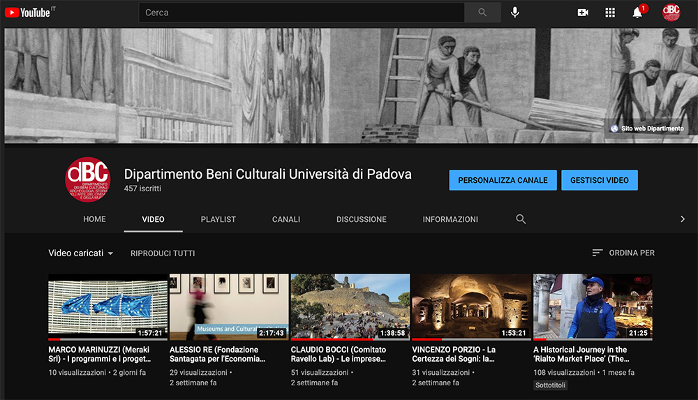
Task: Click channel name Dipartimento Beni Culturali
Action: click(x=267, y=174)
